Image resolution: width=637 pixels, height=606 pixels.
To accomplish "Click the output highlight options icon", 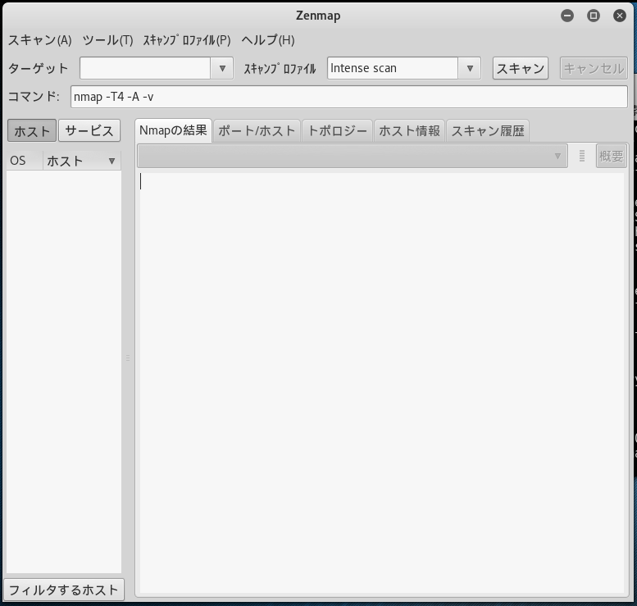I will pos(582,156).
